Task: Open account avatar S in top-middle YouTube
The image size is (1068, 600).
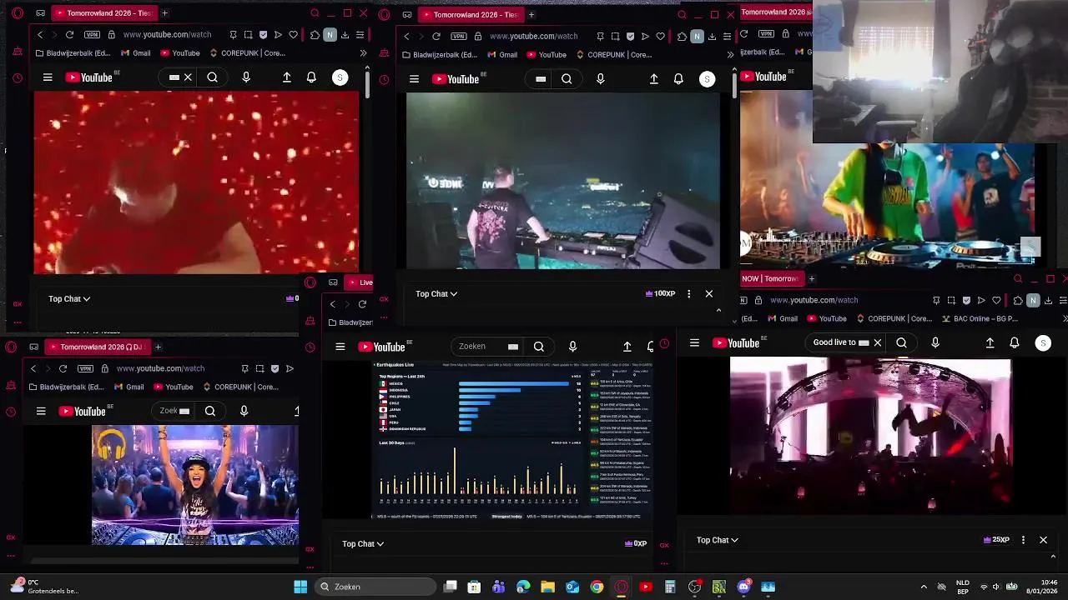Action: [707, 79]
